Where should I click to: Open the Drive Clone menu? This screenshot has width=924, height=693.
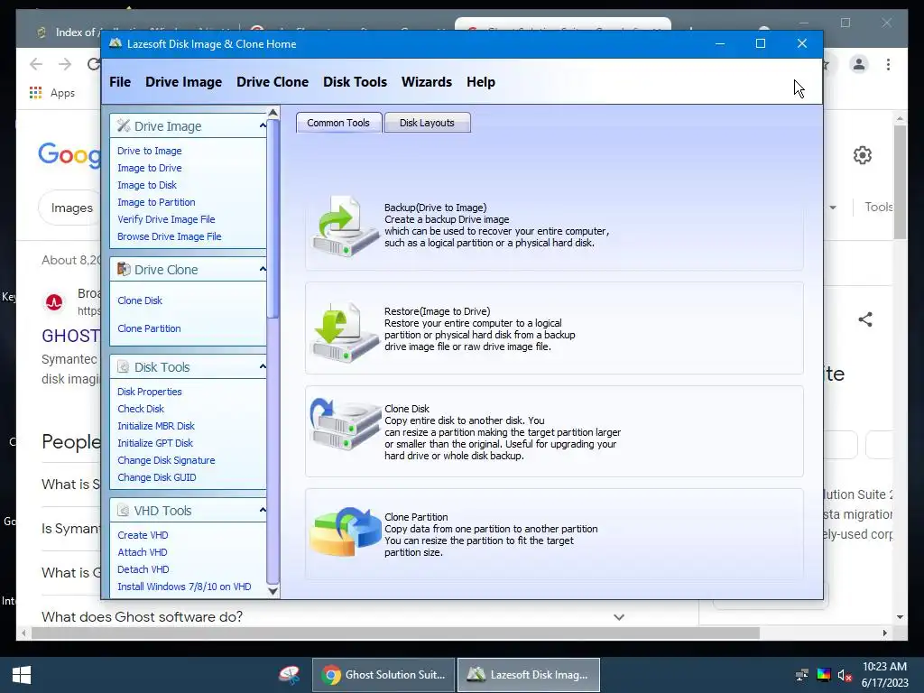273,82
